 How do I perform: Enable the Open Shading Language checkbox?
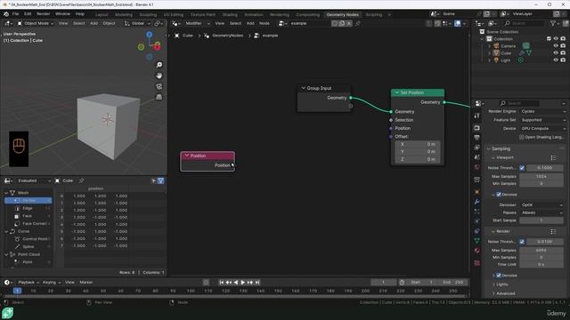pyautogui.click(x=522, y=137)
